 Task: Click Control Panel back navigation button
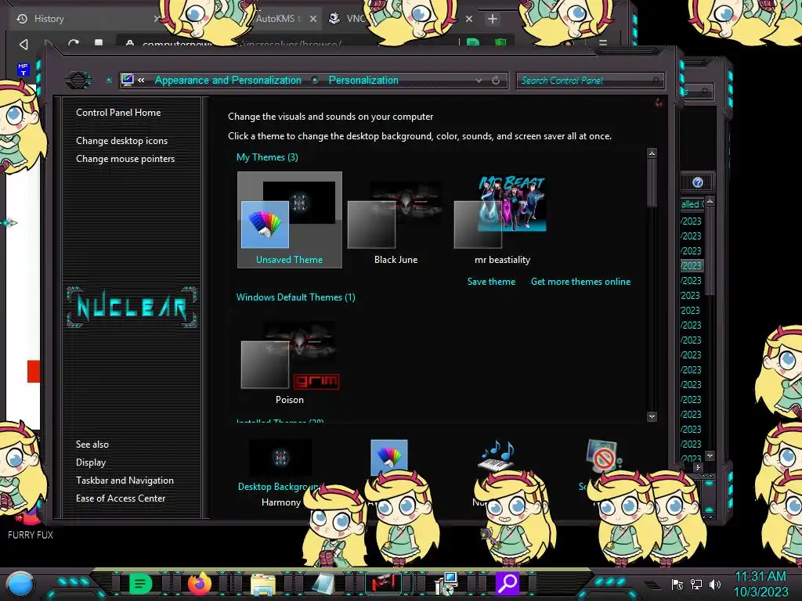pyautogui.click(x=78, y=81)
